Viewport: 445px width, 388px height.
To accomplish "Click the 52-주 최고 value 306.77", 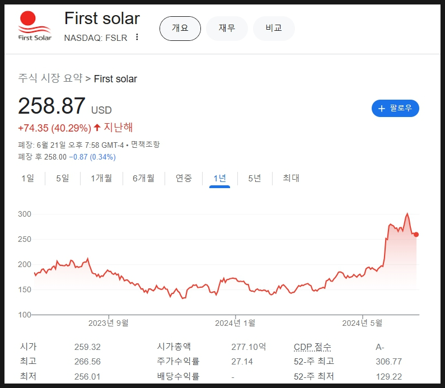I will point(389,361).
